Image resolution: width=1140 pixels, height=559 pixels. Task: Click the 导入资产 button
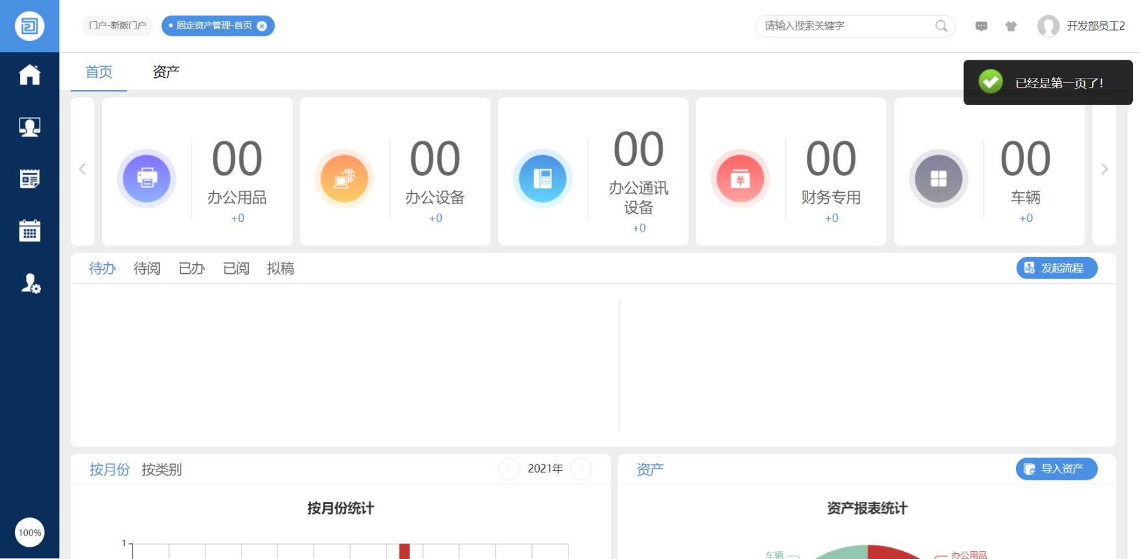tap(1057, 469)
